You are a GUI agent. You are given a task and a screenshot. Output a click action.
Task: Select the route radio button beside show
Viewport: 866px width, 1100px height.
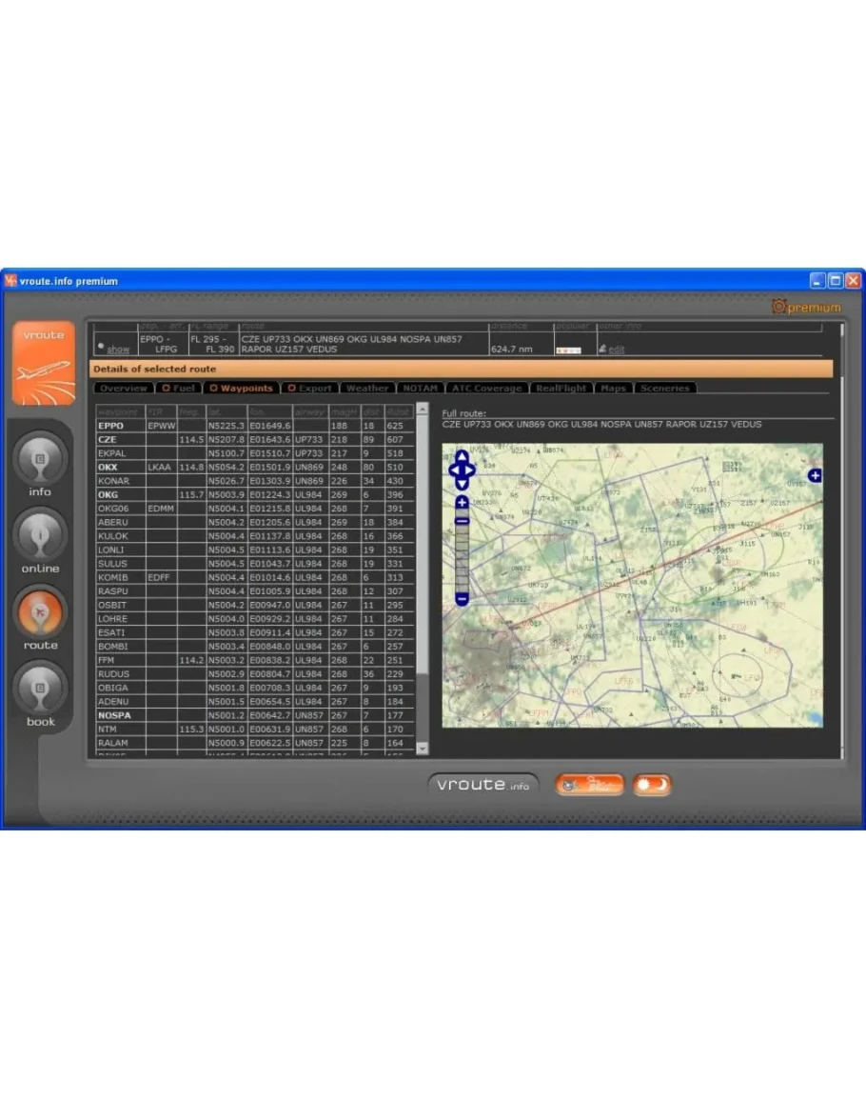(101, 347)
